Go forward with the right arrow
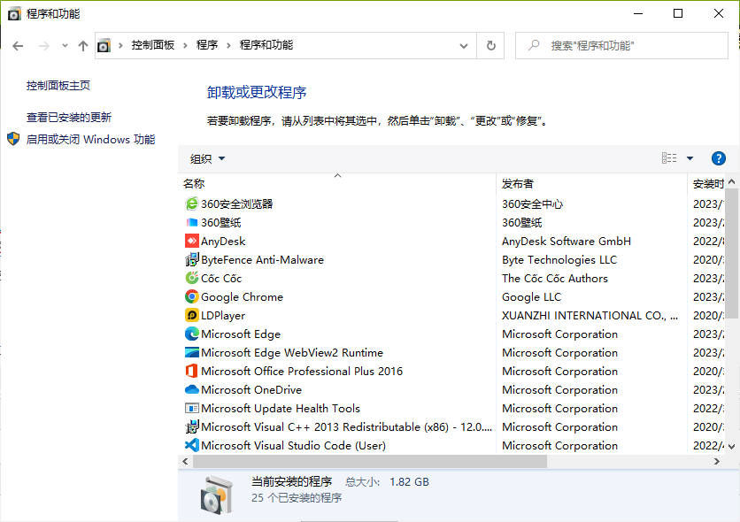 (x=43, y=46)
